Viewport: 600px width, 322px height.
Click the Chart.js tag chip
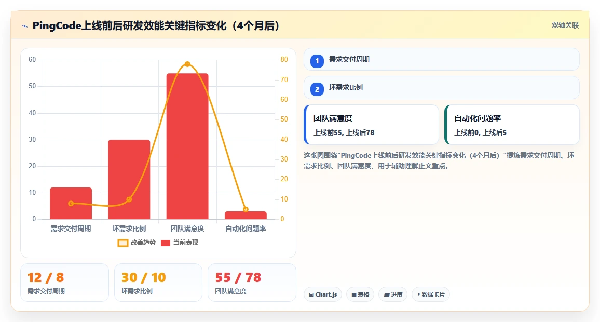(x=322, y=294)
